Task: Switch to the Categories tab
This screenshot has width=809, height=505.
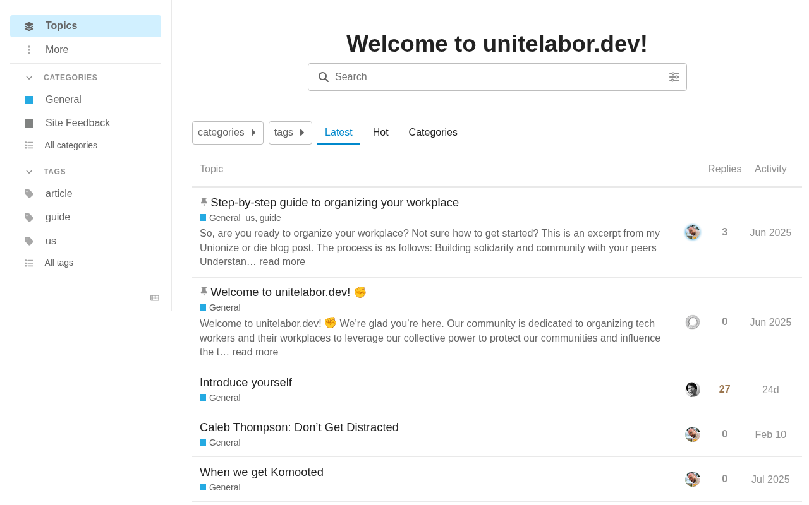Action: (x=433, y=133)
